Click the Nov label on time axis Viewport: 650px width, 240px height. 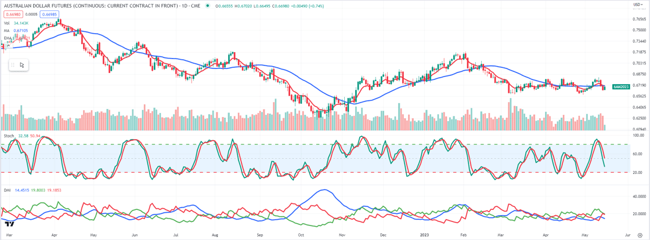(343, 234)
